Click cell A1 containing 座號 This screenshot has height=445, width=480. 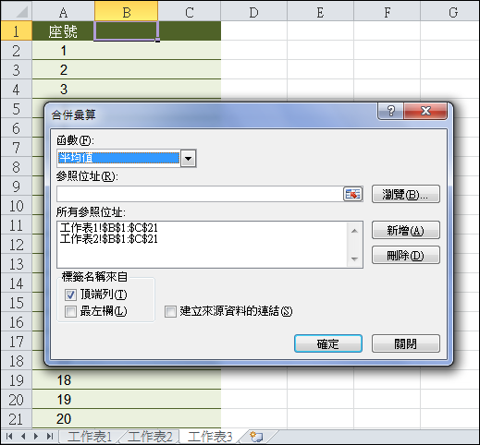63,30
